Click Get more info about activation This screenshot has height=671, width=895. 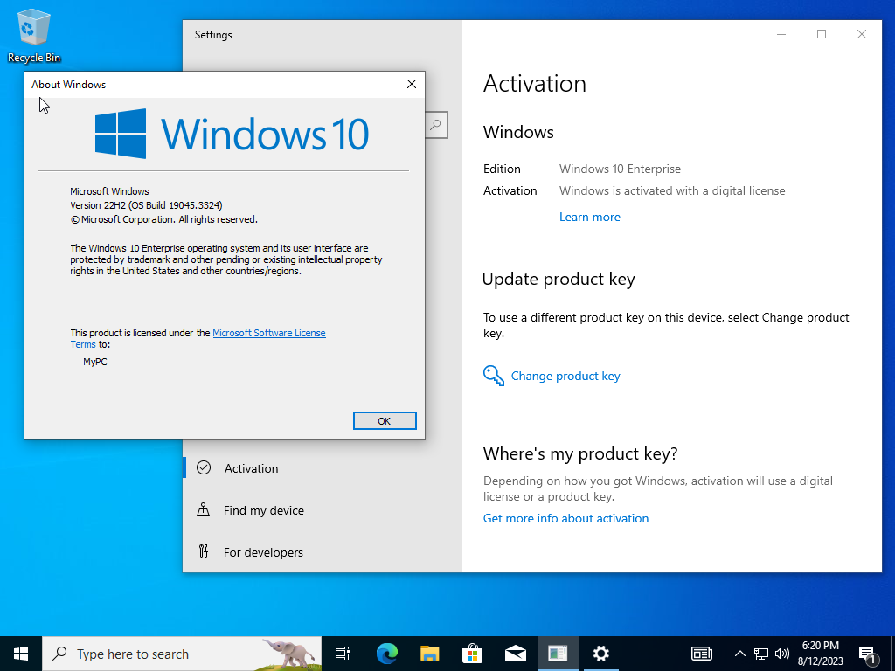[565, 518]
